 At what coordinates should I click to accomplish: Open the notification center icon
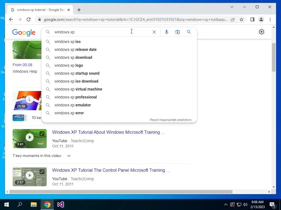[272, 205]
